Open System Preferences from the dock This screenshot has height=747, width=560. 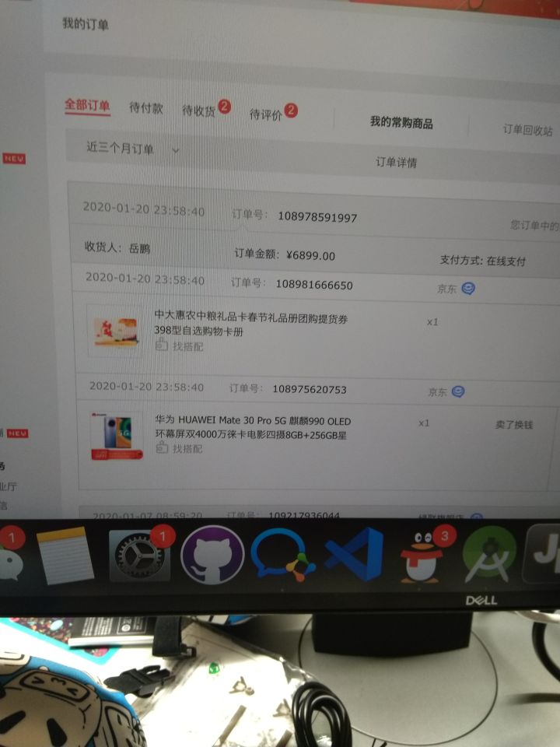click(139, 556)
